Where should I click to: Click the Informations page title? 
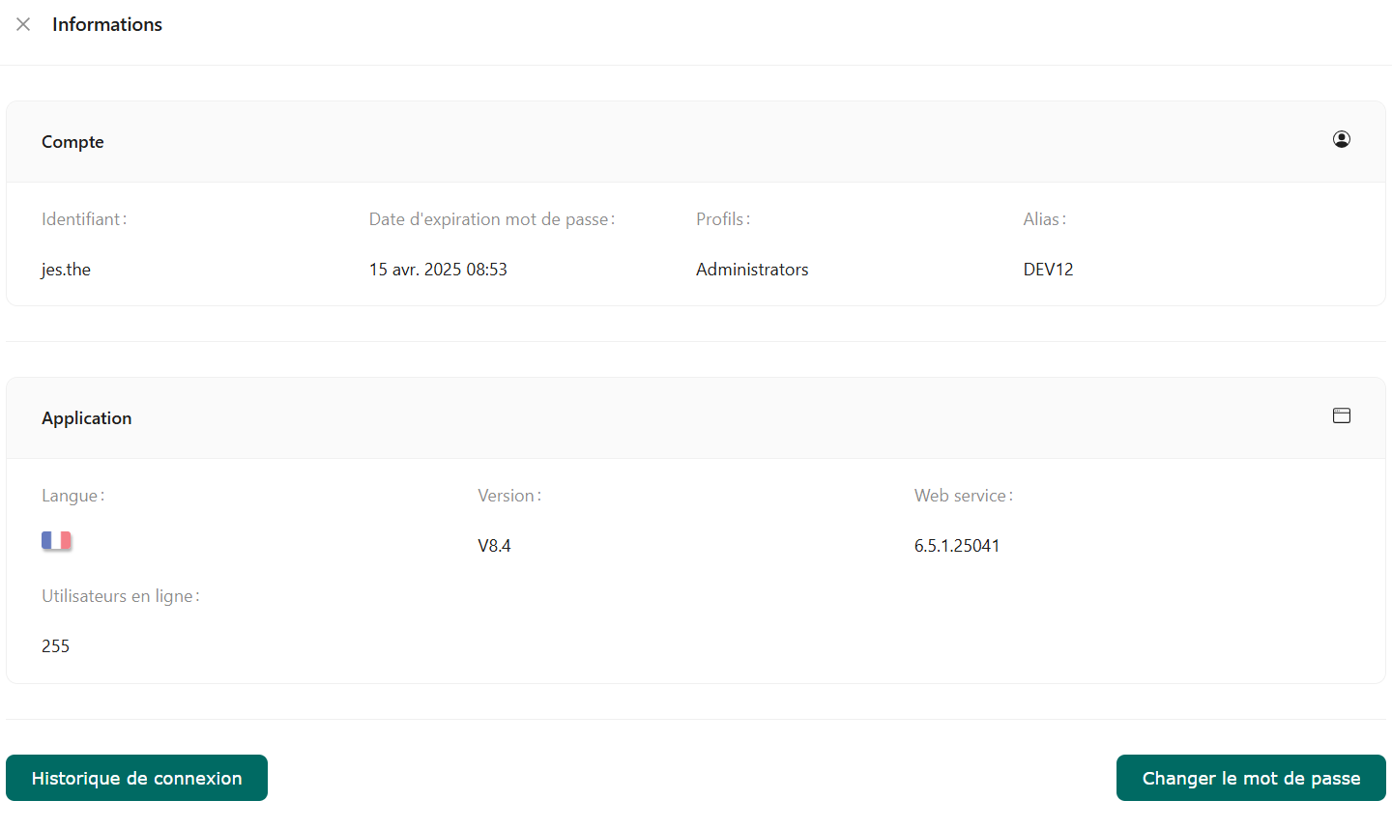pos(107,24)
